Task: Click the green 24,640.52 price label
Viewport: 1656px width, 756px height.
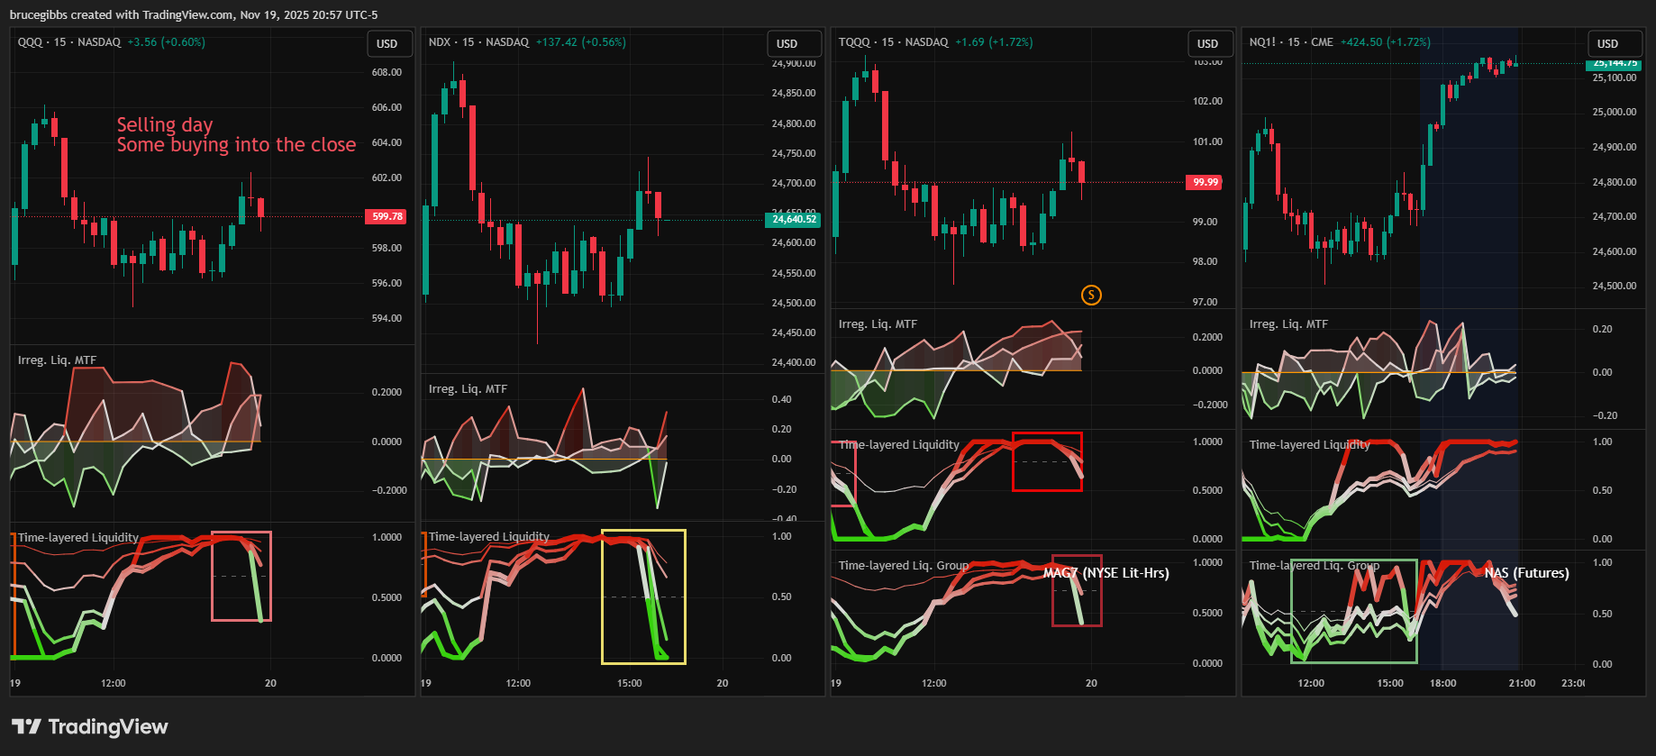Action: click(x=794, y=219)
